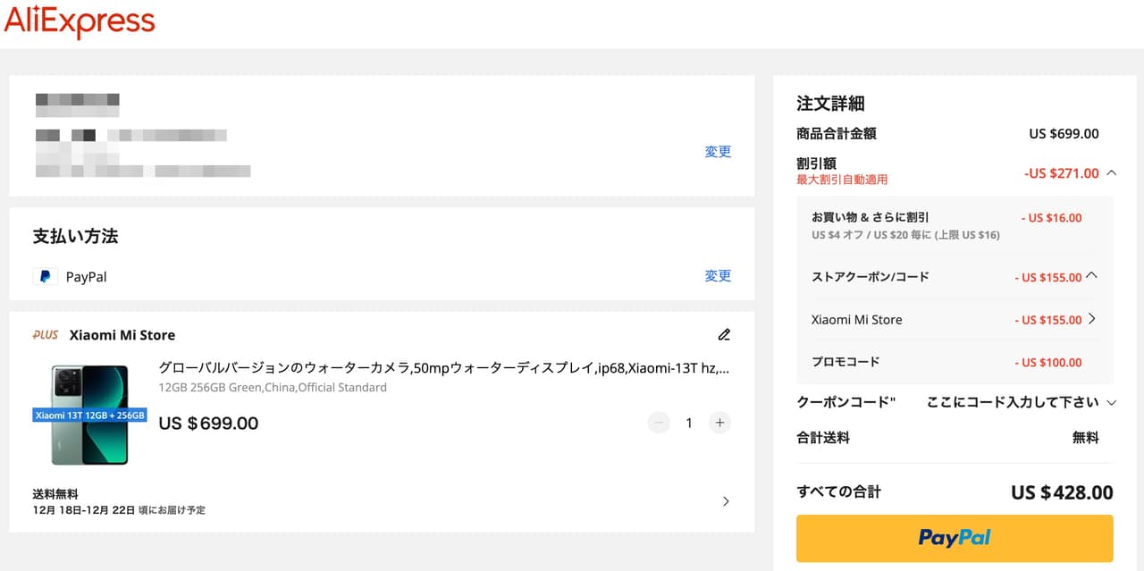Open the Xiaomi 13T product thumbnail
Image resolution: width=1144 pixels, height=571 pixels.
[89, 415]
